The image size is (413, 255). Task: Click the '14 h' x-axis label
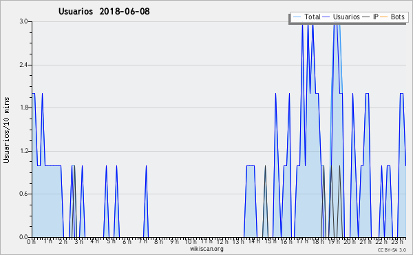tap(254, 241)
